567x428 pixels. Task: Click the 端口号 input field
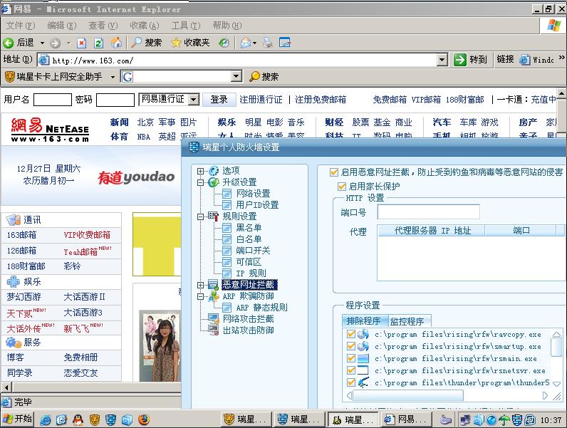(428, 212)
